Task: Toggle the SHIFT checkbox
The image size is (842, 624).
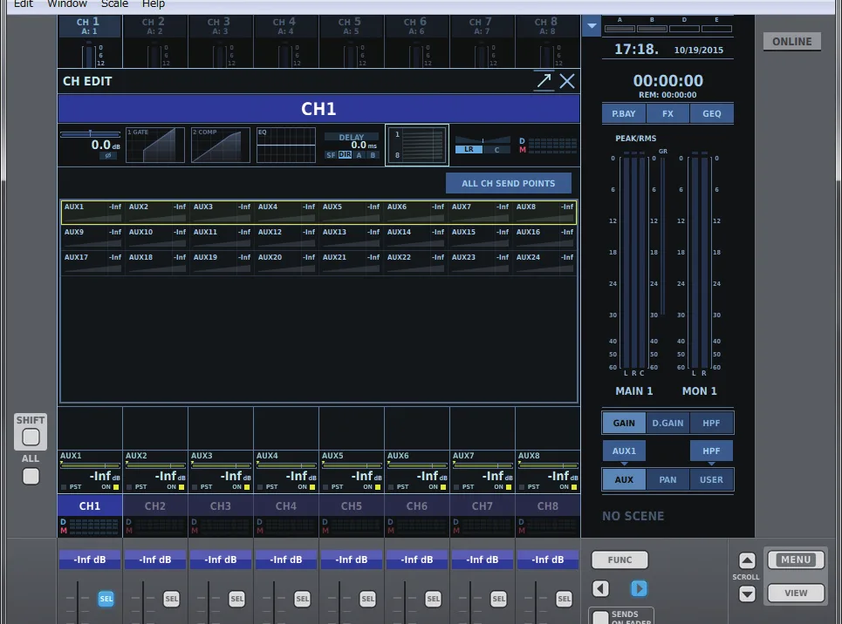Action: pyautogui.click(x=31, y=437)
